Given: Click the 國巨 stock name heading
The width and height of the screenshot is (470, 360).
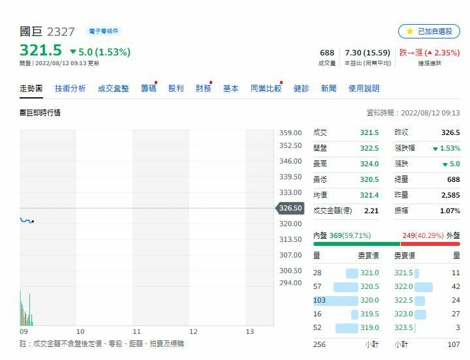Looking at the screenshot, I should 31,31.
